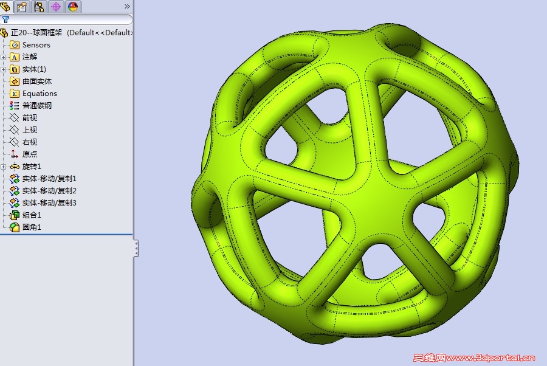Switch to the PropertyManager tab
The image size is (547, 366).
tap(22, 6)
